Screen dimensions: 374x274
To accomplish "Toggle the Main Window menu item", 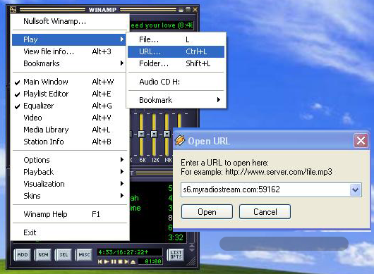I will coord(69,82).
